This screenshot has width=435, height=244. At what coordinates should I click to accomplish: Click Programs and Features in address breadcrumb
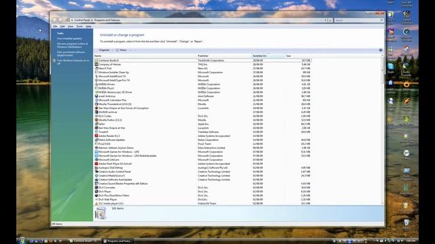click(x=107, y=20)
